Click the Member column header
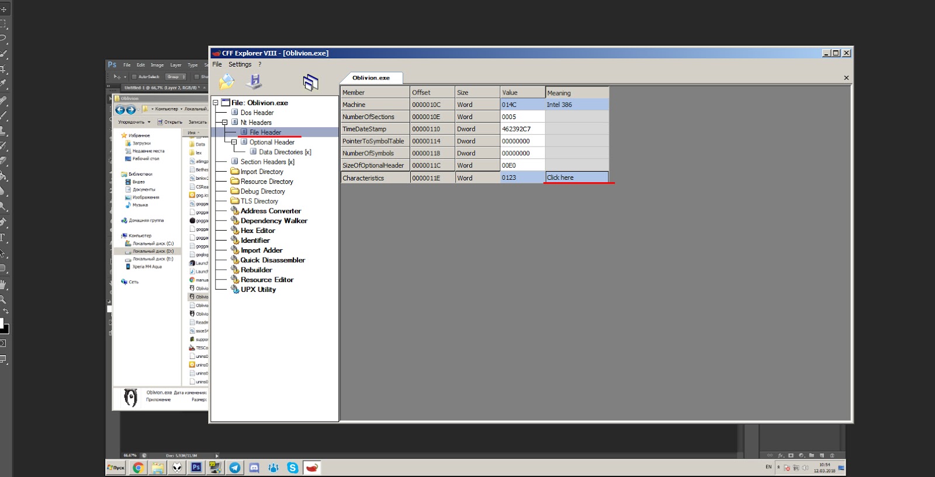935x477 pixels. 375,92
